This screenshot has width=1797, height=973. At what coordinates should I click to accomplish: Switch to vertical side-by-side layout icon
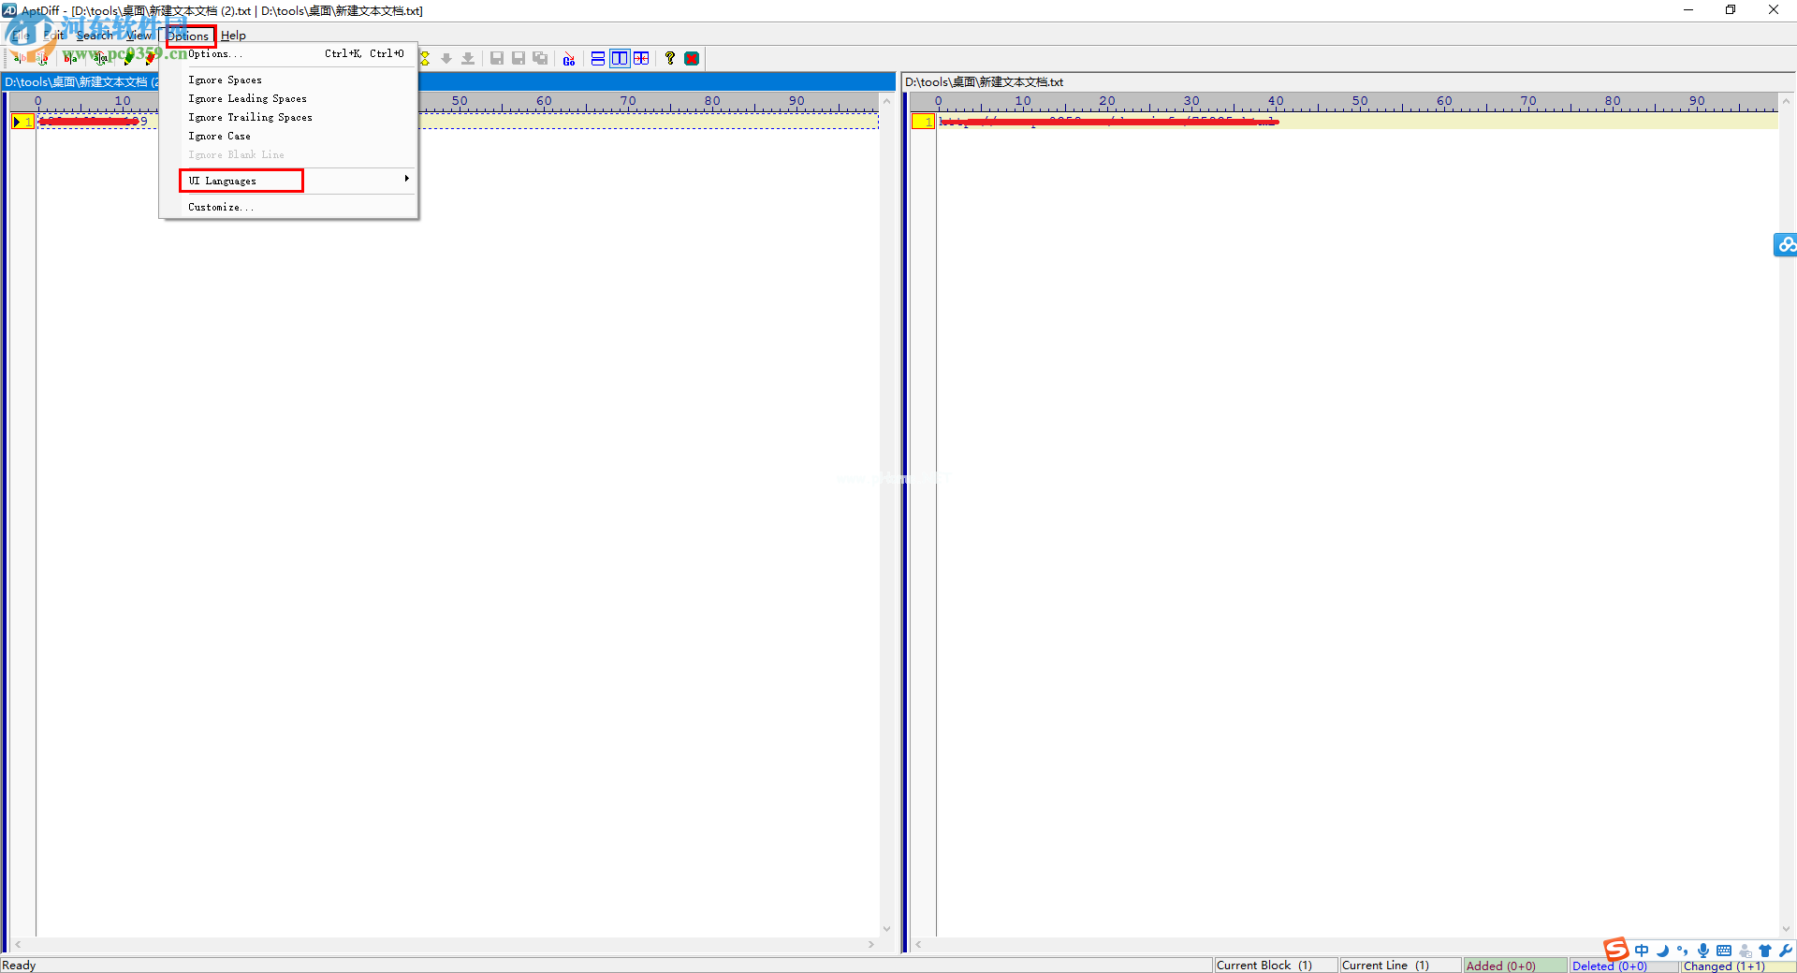coord(620,59)
